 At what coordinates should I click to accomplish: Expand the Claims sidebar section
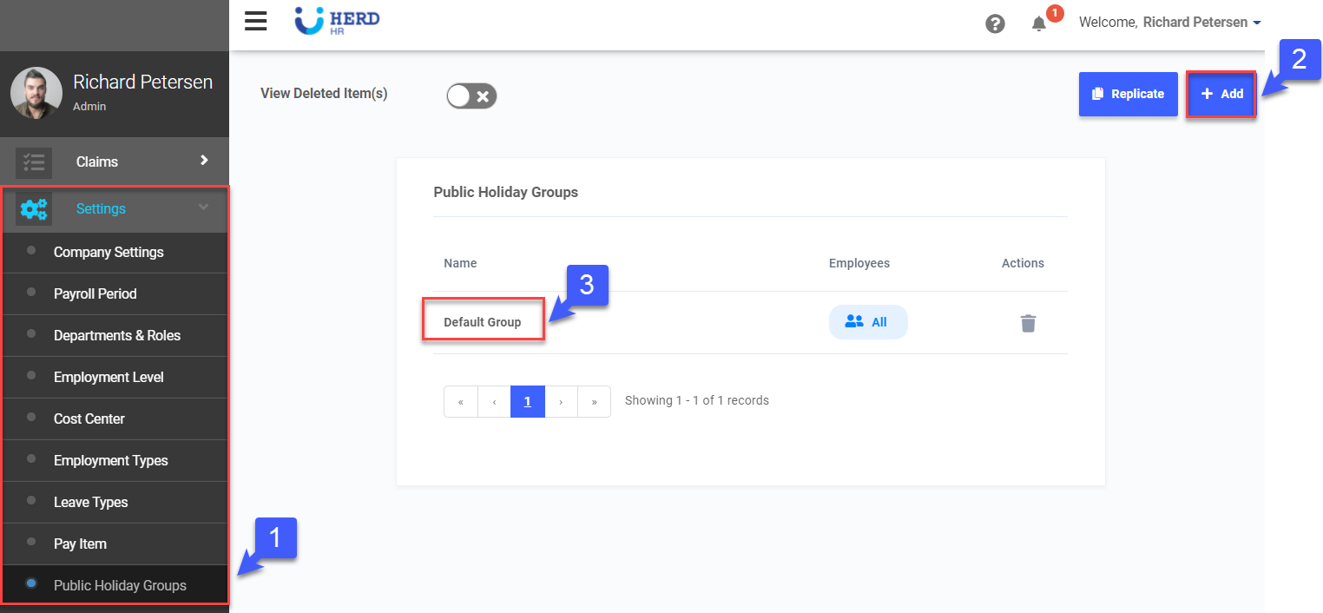tap(204, 161)
